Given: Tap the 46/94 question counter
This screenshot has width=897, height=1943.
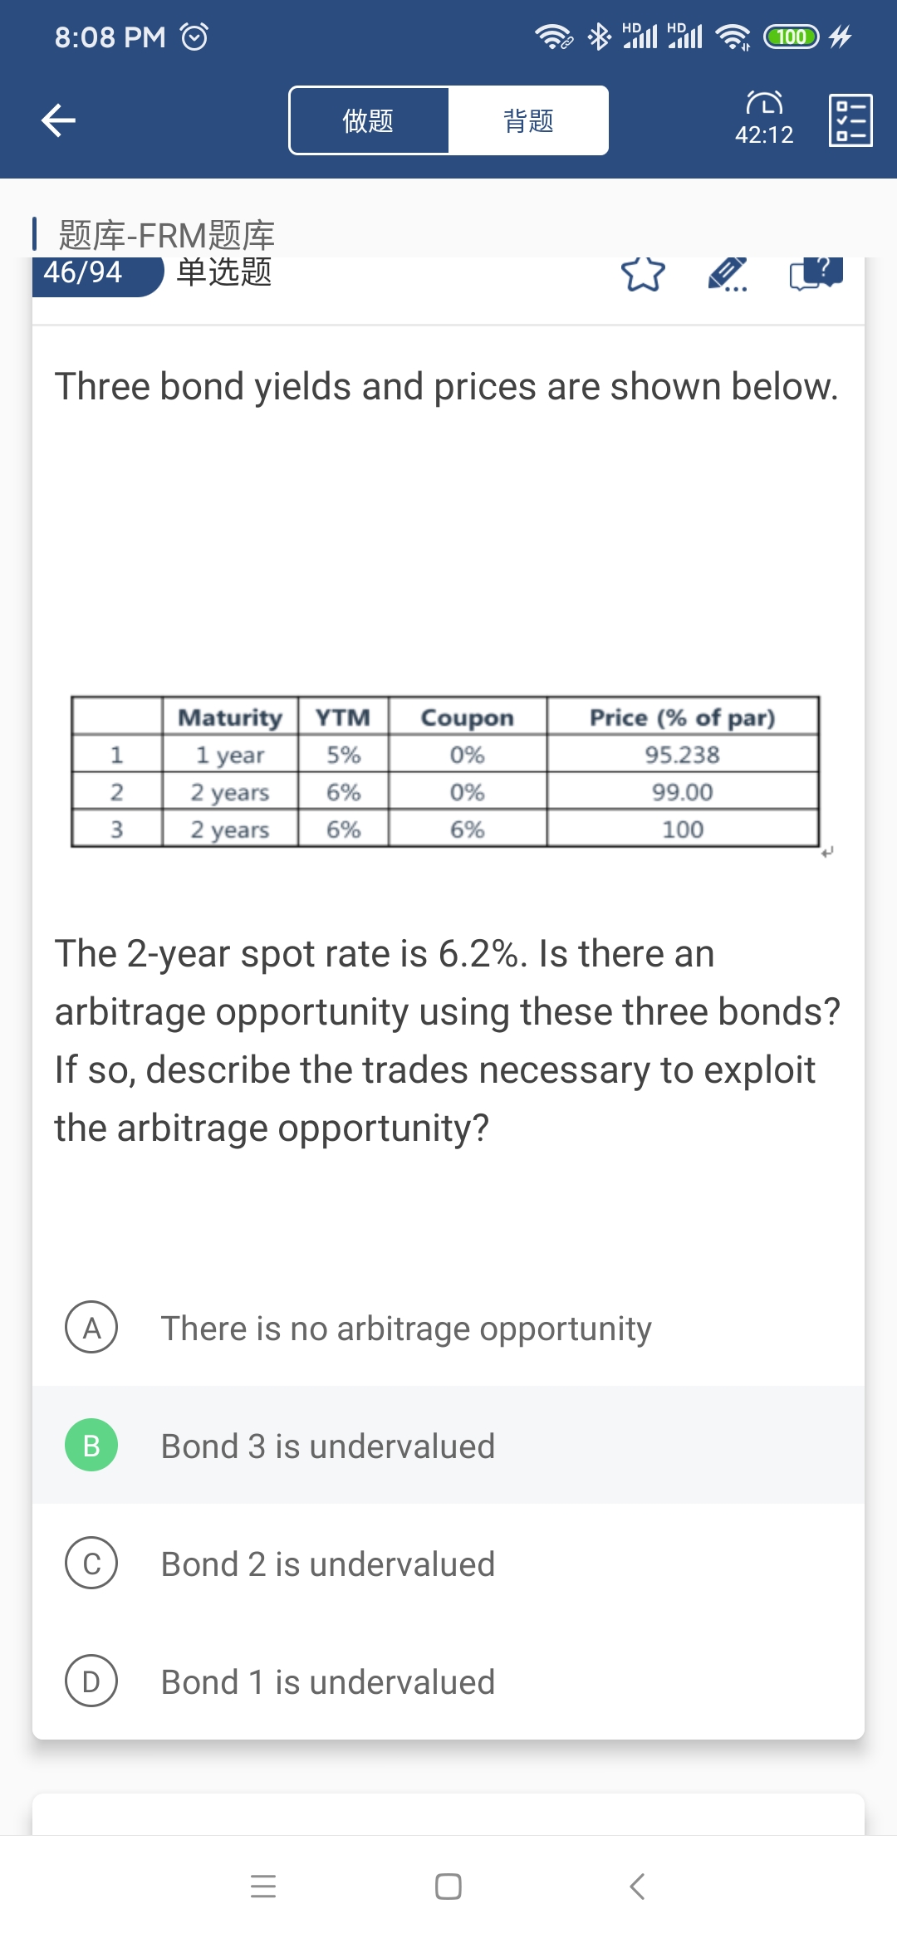Looking at the screenshot, I should pos(84,272).
